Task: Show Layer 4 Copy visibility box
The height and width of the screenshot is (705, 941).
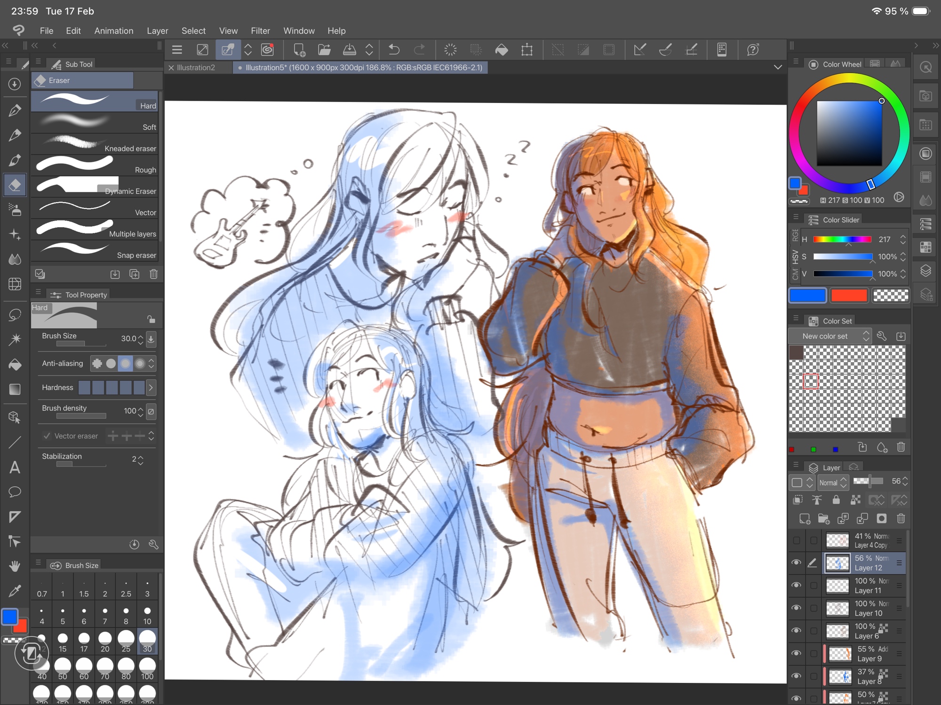Action: pyautogui.click(x=796, y=540)
